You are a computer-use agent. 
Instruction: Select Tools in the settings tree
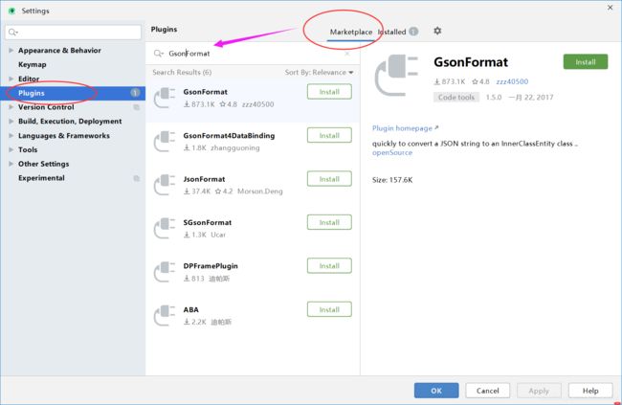[28, 149]
